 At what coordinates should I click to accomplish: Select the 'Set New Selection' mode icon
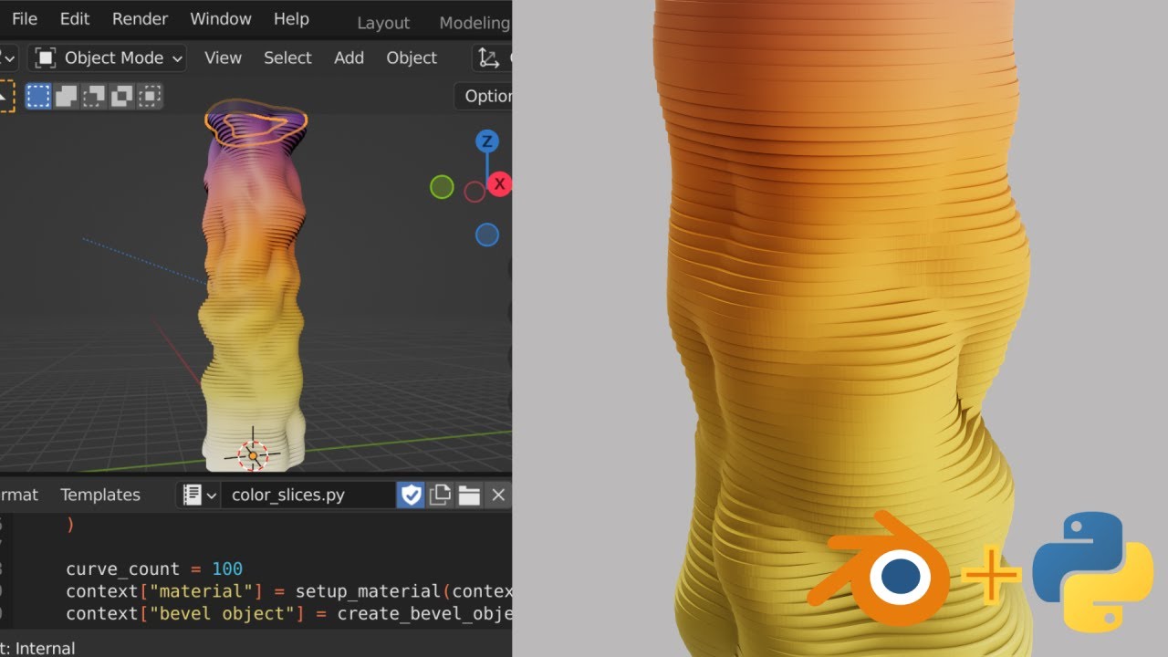38,96
